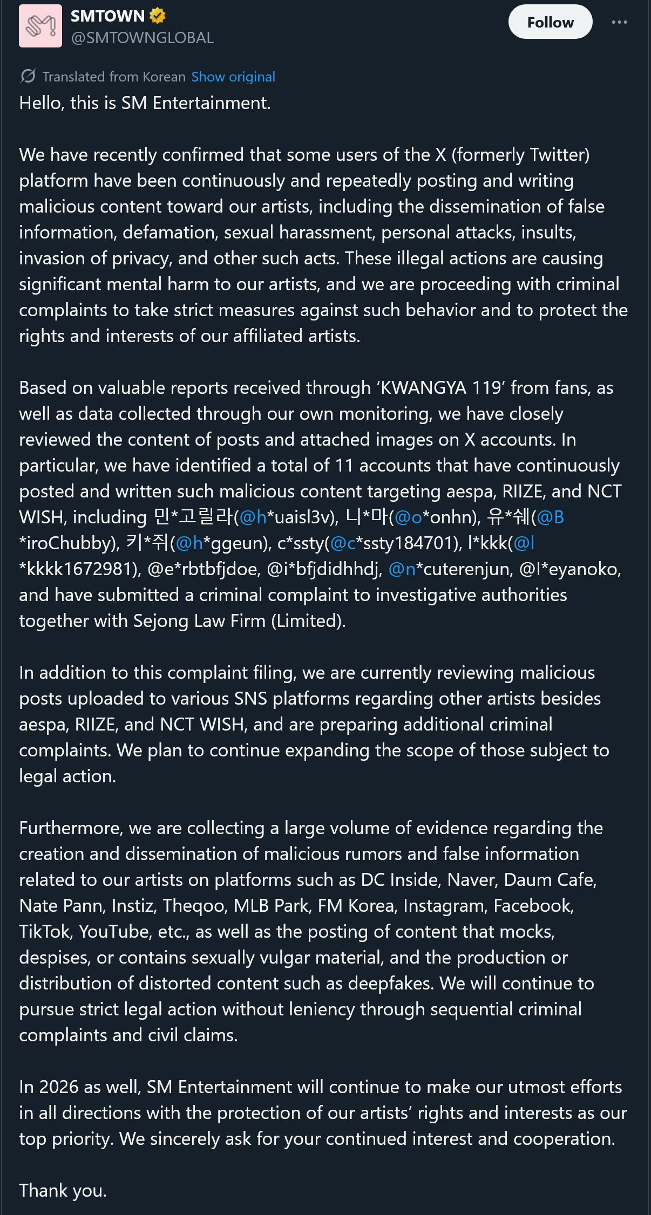This screenshot has height=1215, width=651.
Task: Follow the SMTOWN account
Action: (550, 22)
